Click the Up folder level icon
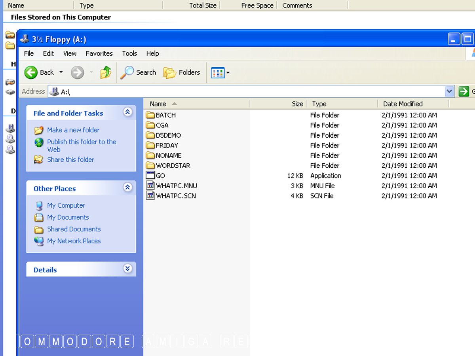 pyautogui.click(x=106, y=72)
